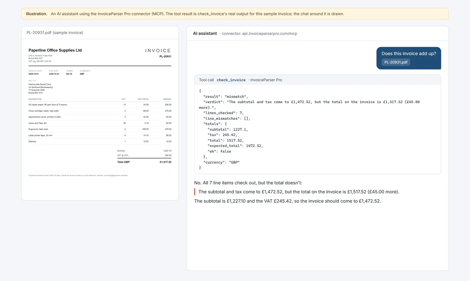Click the UNIT PRICE column header

pos(143,99)
